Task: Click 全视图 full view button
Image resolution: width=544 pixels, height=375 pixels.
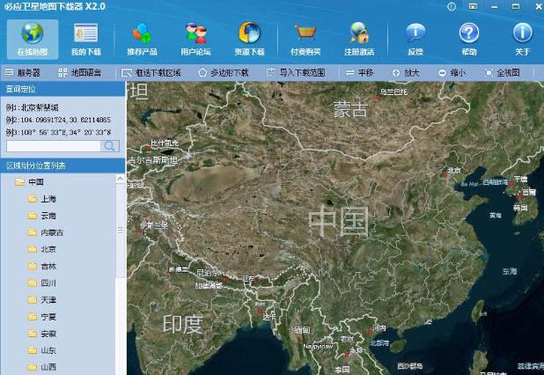Action: click(503, 72)
